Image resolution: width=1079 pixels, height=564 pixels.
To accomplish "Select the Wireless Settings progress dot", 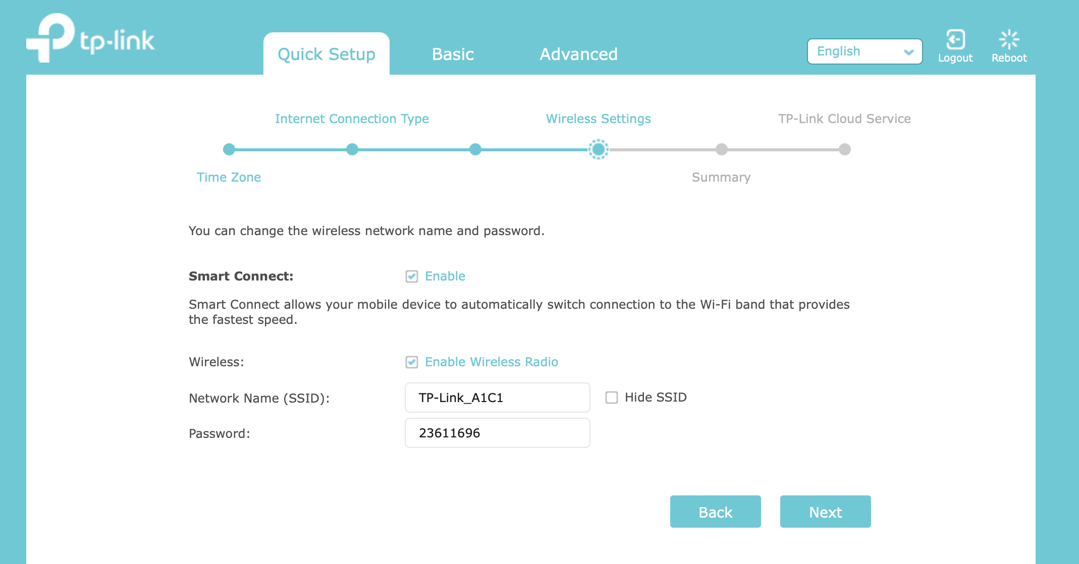I will point(599,149).
